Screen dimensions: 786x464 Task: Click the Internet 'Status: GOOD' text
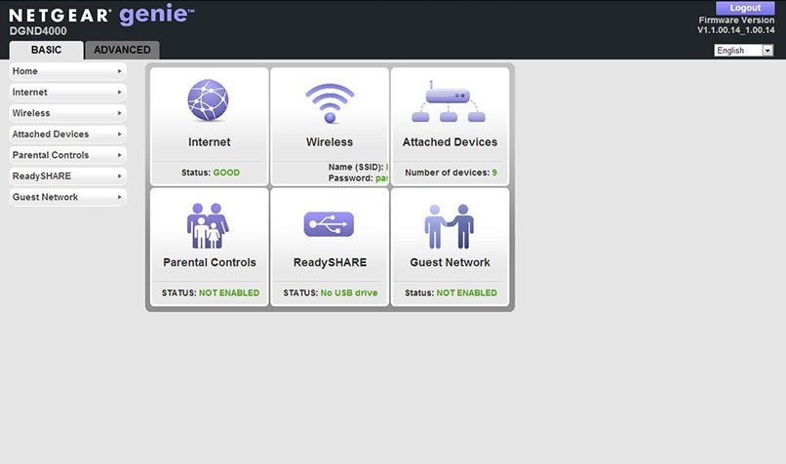211,173
